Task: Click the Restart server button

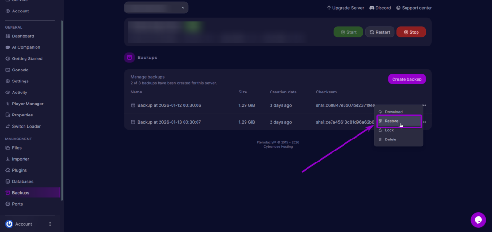Action: point(380,32)
